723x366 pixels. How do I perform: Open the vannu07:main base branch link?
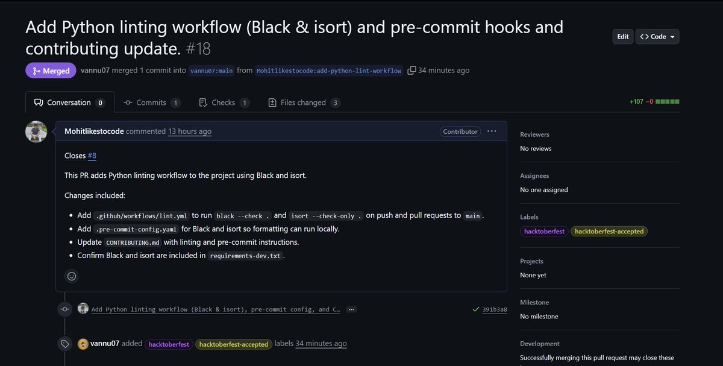(211, 71)
